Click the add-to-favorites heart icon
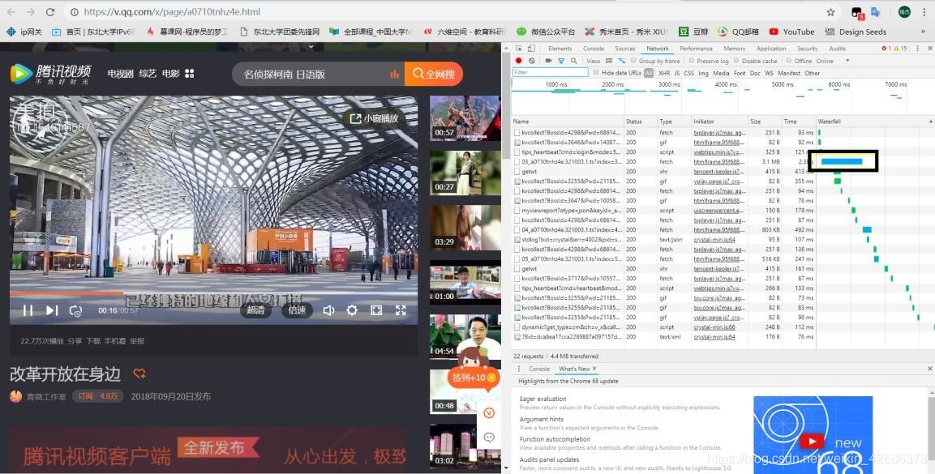This screenshot has height=474, width=935. click(x=139, y=374)
